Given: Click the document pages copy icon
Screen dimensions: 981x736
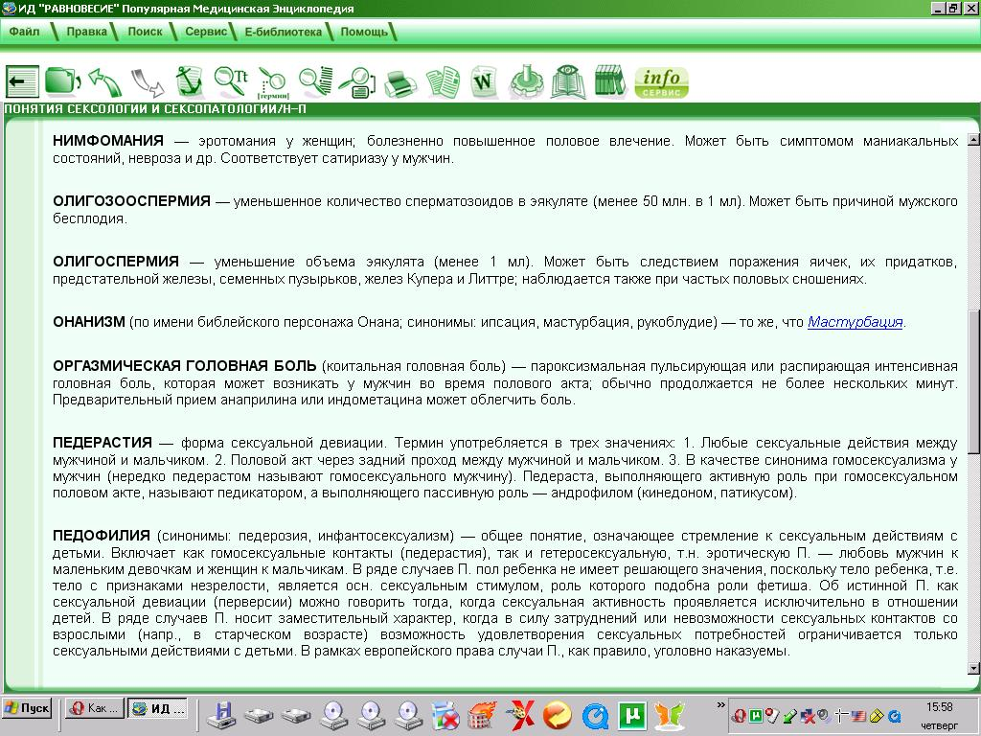Looking at the screenshot, I should (445, 81).
